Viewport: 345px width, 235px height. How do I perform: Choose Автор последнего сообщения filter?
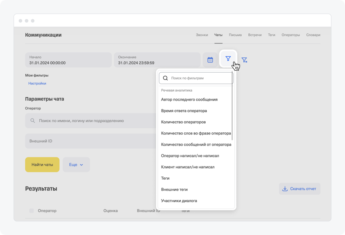pos(189,100)
